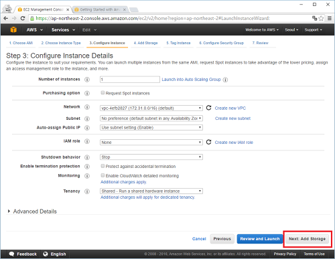This screenshot has width=335, height=259.
Task: Click Cancel link
Action: (199, 239)
